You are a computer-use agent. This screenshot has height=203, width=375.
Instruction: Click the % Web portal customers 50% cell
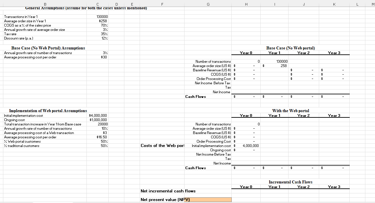[x=98, y=141]
